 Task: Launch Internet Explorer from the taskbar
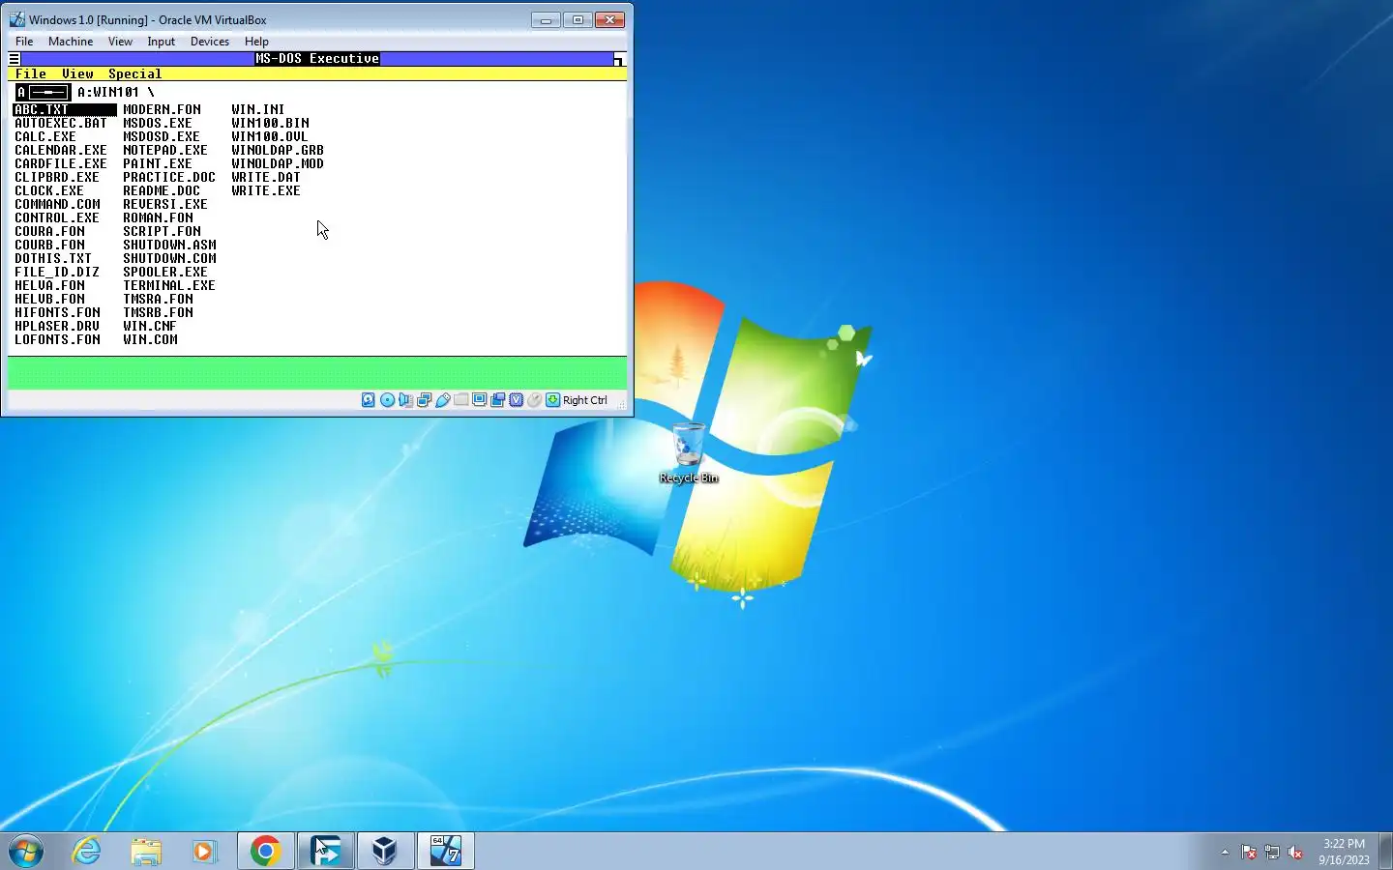87,851
